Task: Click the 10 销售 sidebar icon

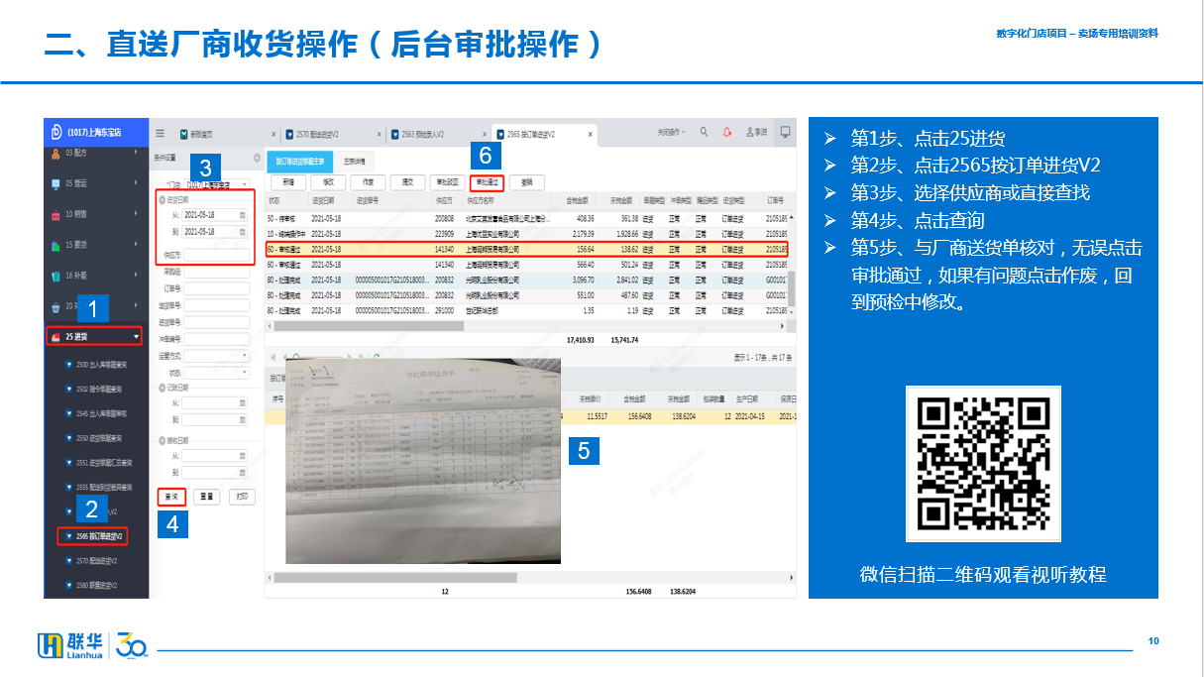Action: click(x=55, y=214)
